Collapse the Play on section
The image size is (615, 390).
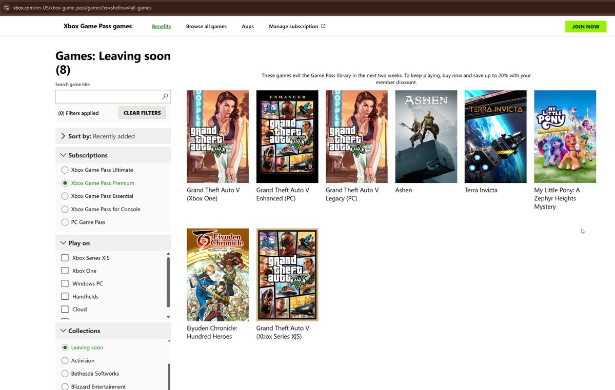tap(113, 243)
